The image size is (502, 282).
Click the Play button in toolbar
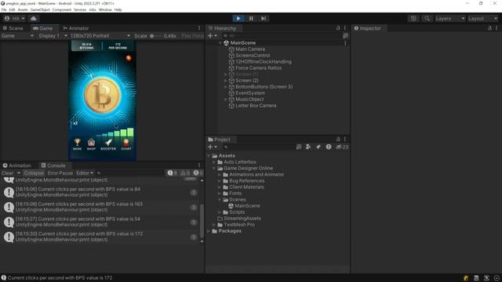pyautogui.click(x=238, y=19)
